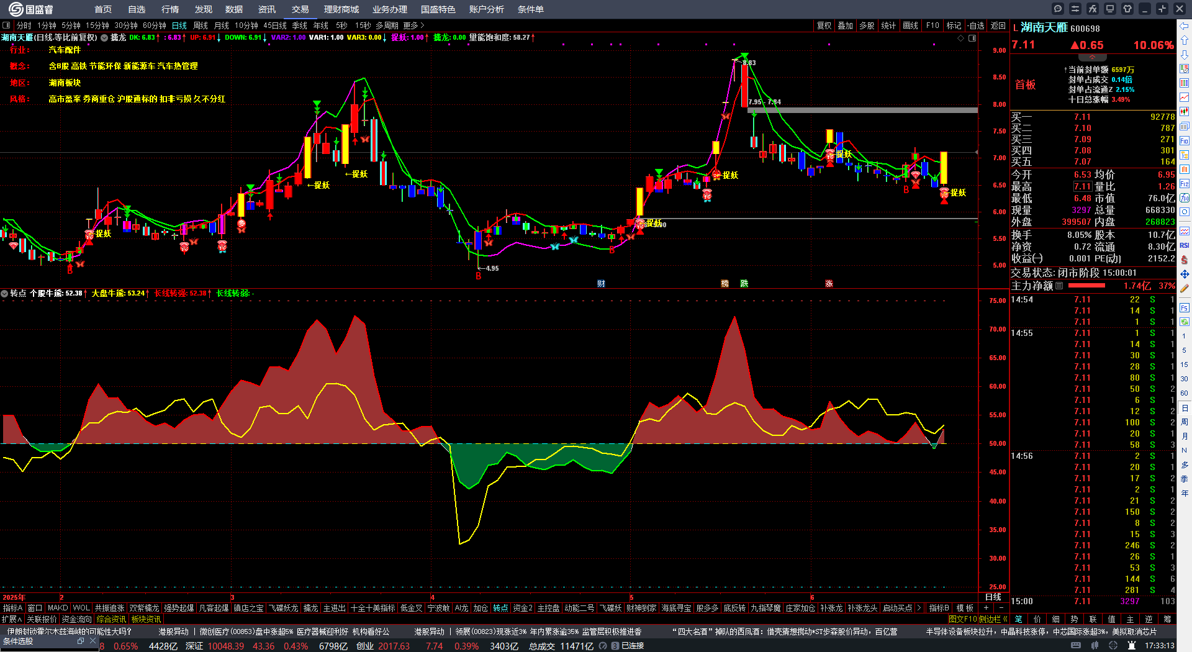Select the 飞碟妖龙 indicator tab

click(283, 608)
